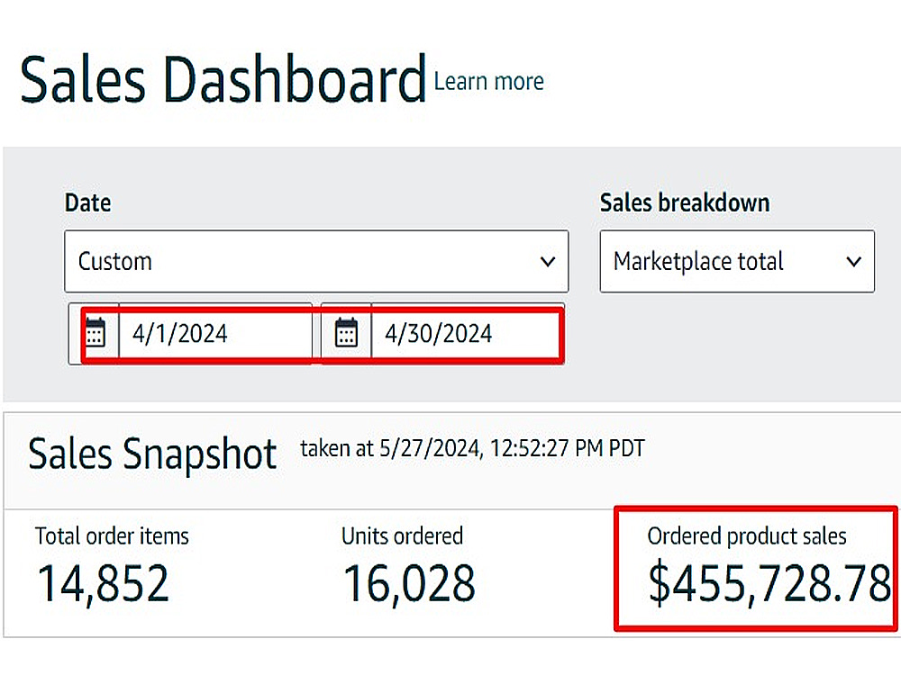Image resolution: width=901 pixels, height=675 pixels.
Task: Click Total order items value 14,852
Action: pyautogui.click(x=104, y=584)
